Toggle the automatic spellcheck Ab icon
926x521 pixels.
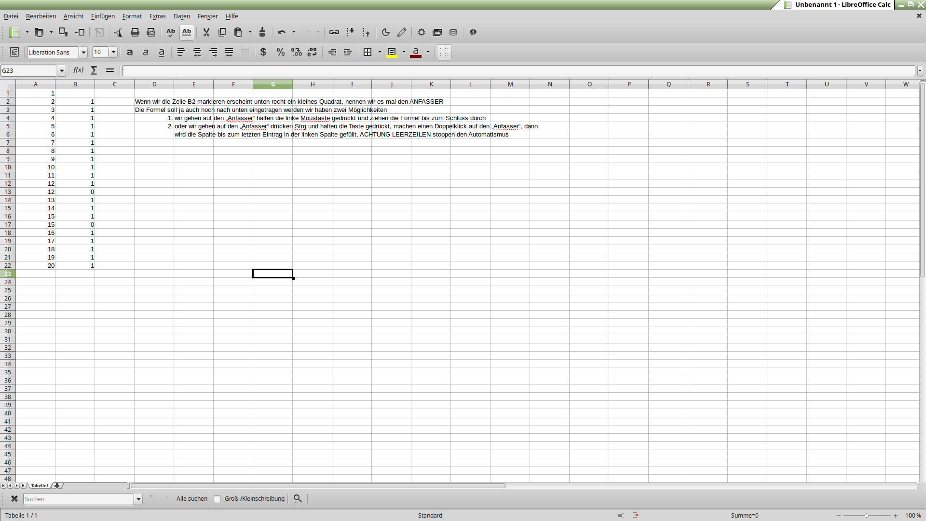(187, 32)
